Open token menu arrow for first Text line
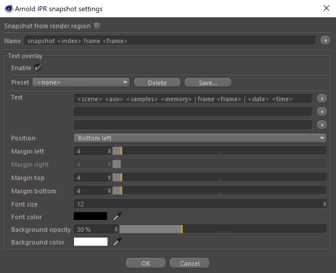 coord(322,99)
